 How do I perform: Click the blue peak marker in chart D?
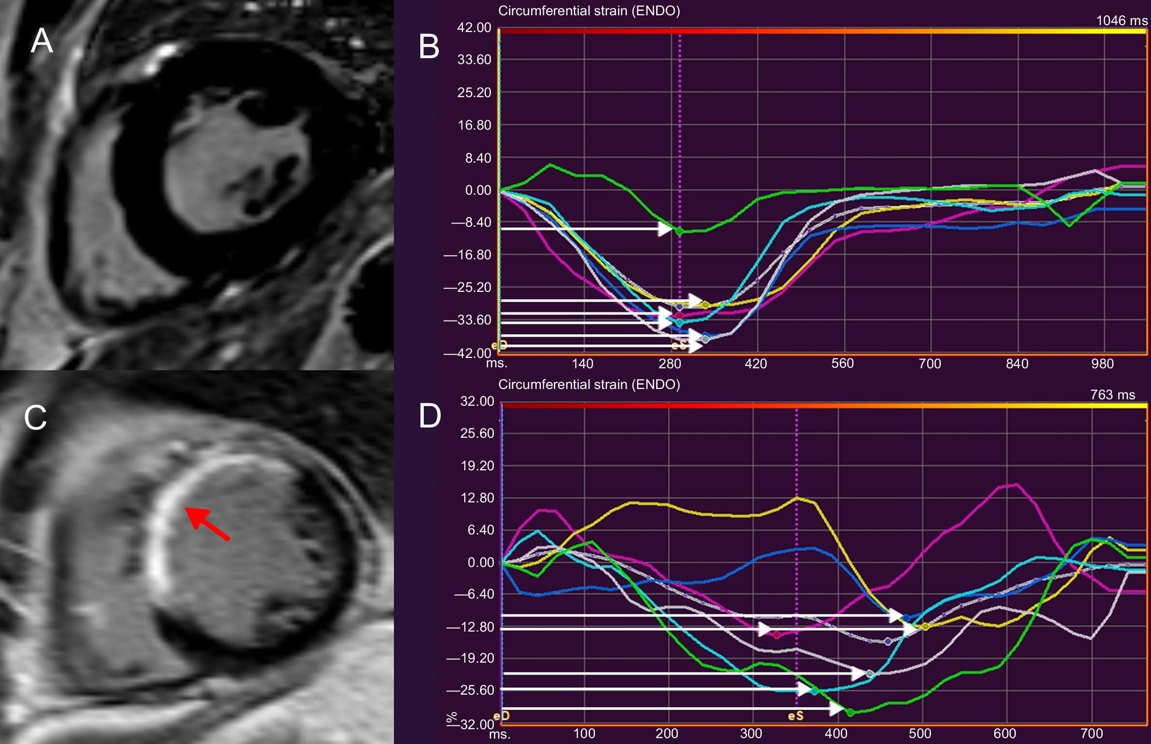coord(906,618)
